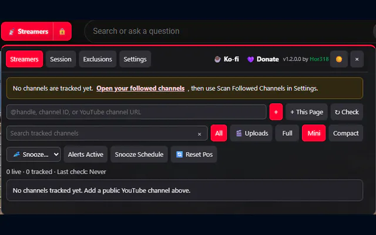Run a Check for live streams
The width and height of the screenshot is (376, 235).
click(347, 112)
